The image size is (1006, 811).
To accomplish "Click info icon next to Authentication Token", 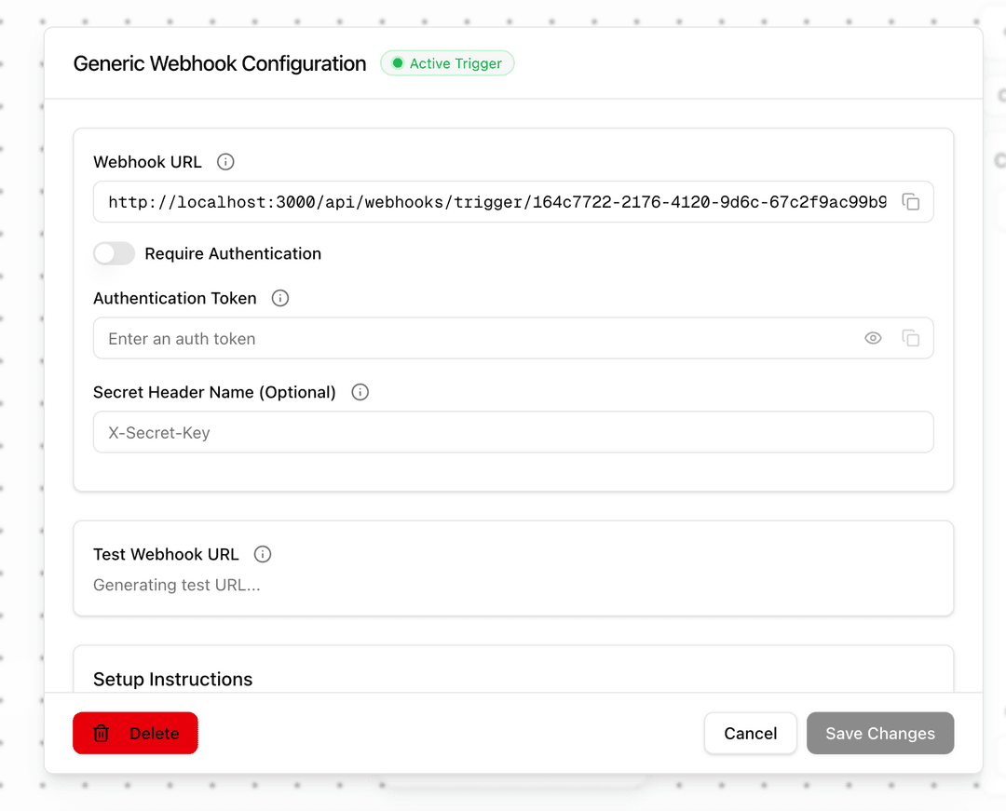I will coord(280,298).
